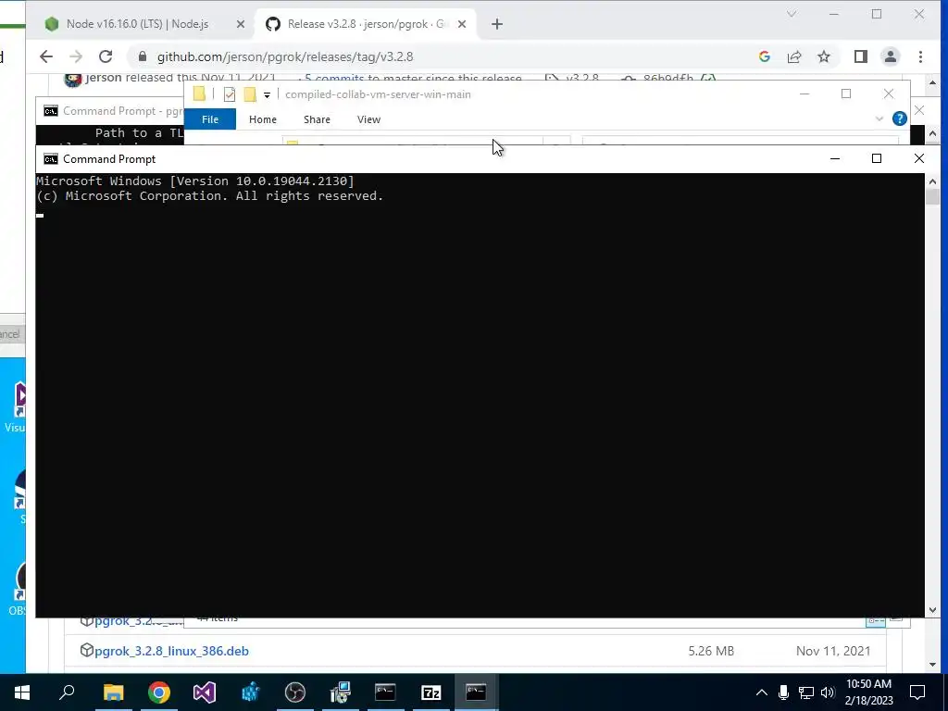The height and width of the screenshot is (711, 948).
Task: Click the microphone tray icon
Action: 783,692
